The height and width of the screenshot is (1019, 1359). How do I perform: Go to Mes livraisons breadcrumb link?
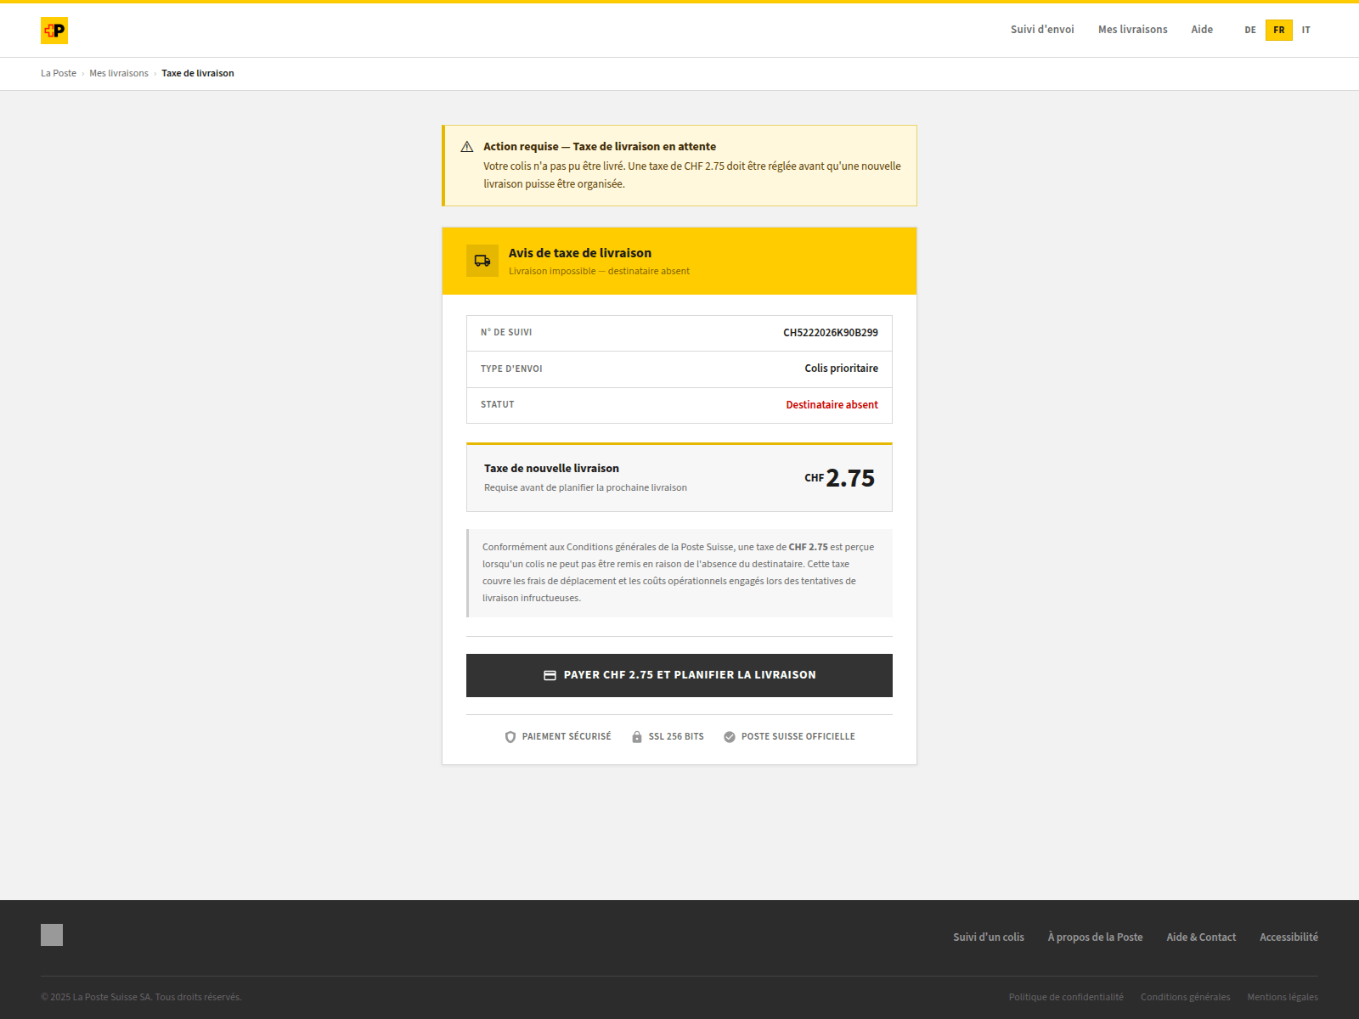[x=119, y=73]
